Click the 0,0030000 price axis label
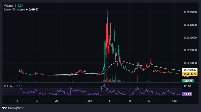Viewport: 201px width, 112px height. point(190,38)
